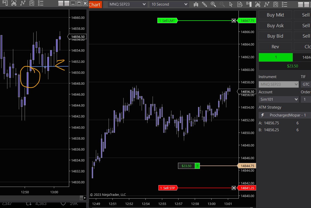
Task: Select the red 1 Sell STP order flag
Action: tap(168, 188)
